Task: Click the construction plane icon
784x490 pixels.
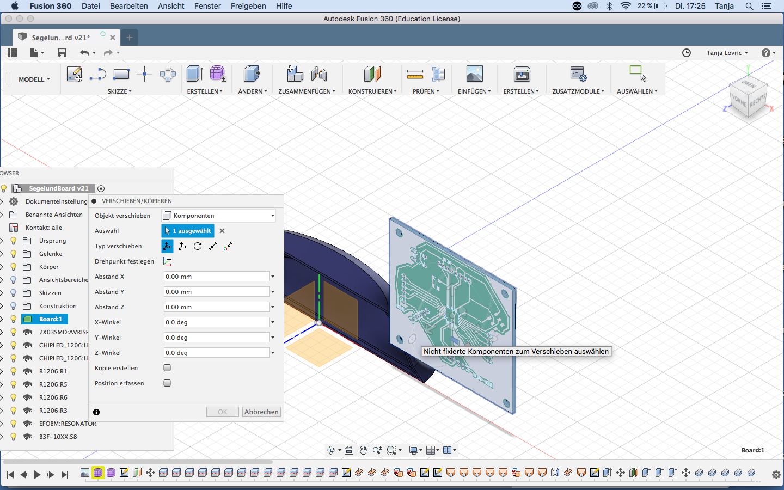Action: click(372, 74)
